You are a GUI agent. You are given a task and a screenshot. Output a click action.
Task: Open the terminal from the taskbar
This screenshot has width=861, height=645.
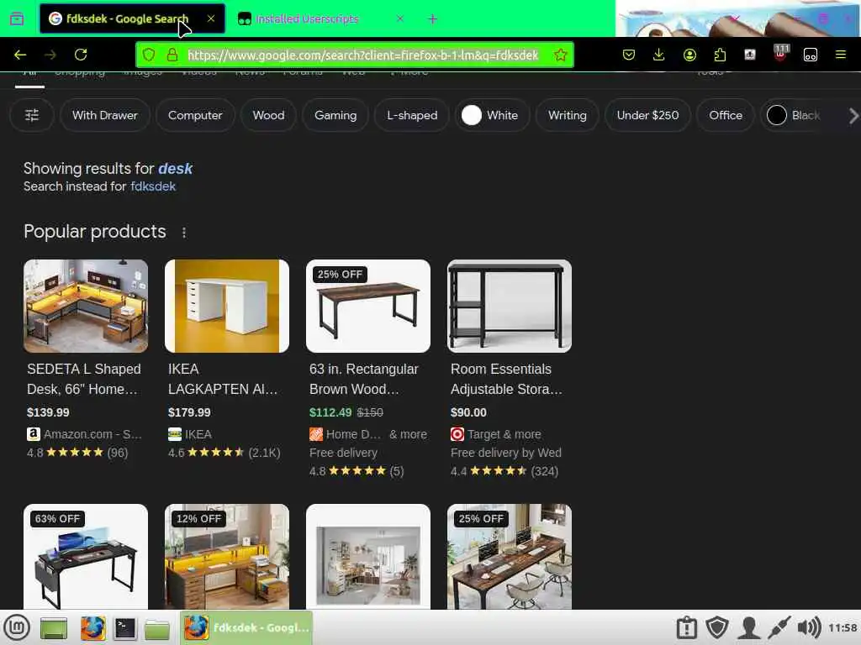coord(124,628)
